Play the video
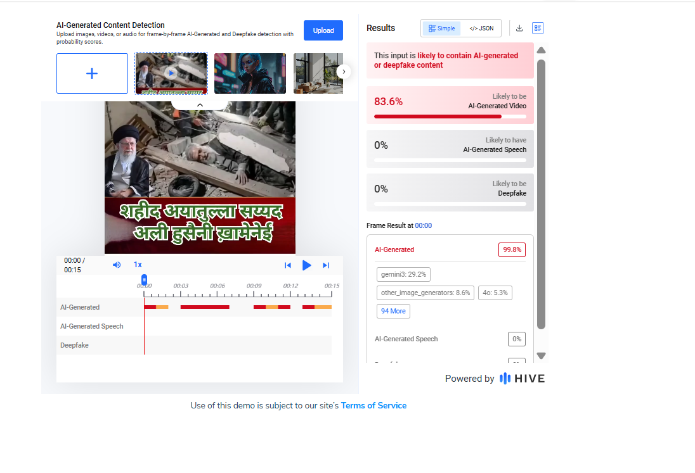Viewport: 695px width, 473px height. pos(306,265)
